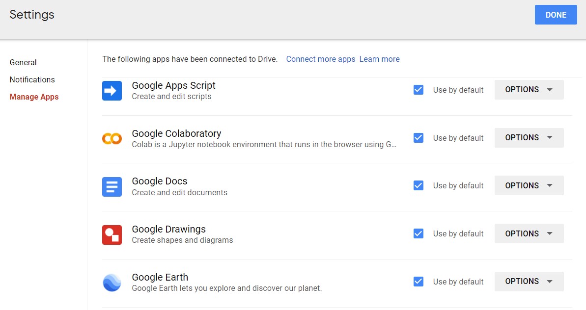Click the 'Create shapes and diagrams' description

[x=182, y=240]
